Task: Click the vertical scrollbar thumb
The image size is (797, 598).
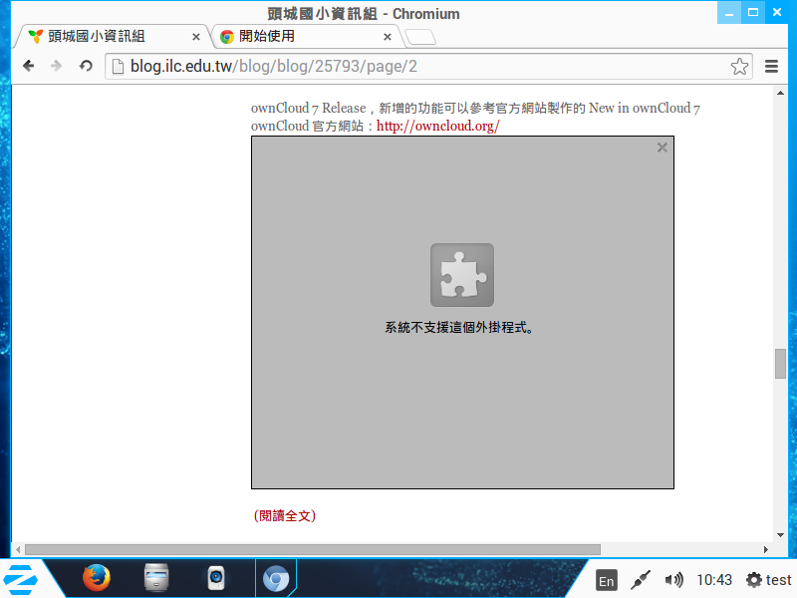Action: pos(780,364)
